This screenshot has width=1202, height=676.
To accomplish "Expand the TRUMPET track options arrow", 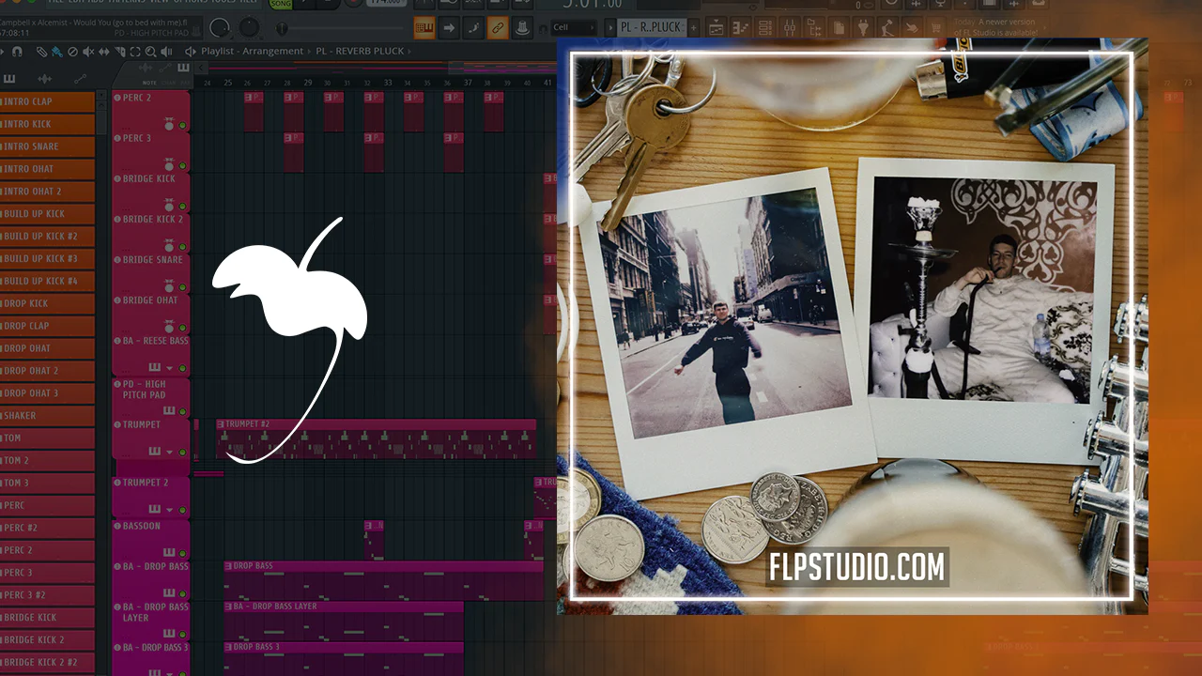I will tap(170, 452).
